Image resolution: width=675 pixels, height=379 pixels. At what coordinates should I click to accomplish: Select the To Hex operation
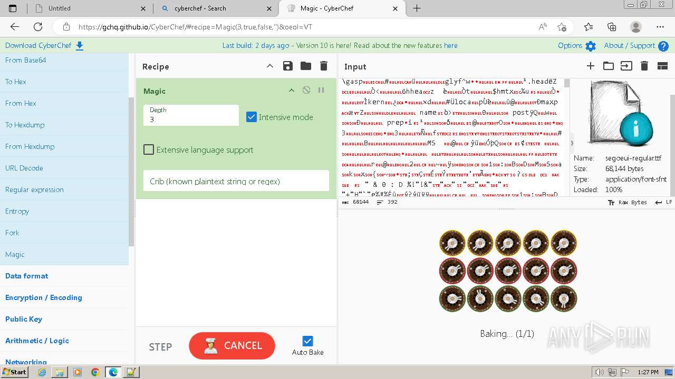click(64, 82)
